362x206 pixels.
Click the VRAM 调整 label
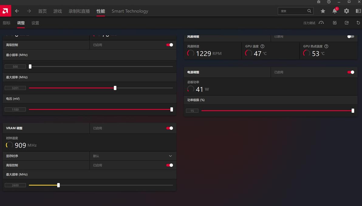coord(14,128)
